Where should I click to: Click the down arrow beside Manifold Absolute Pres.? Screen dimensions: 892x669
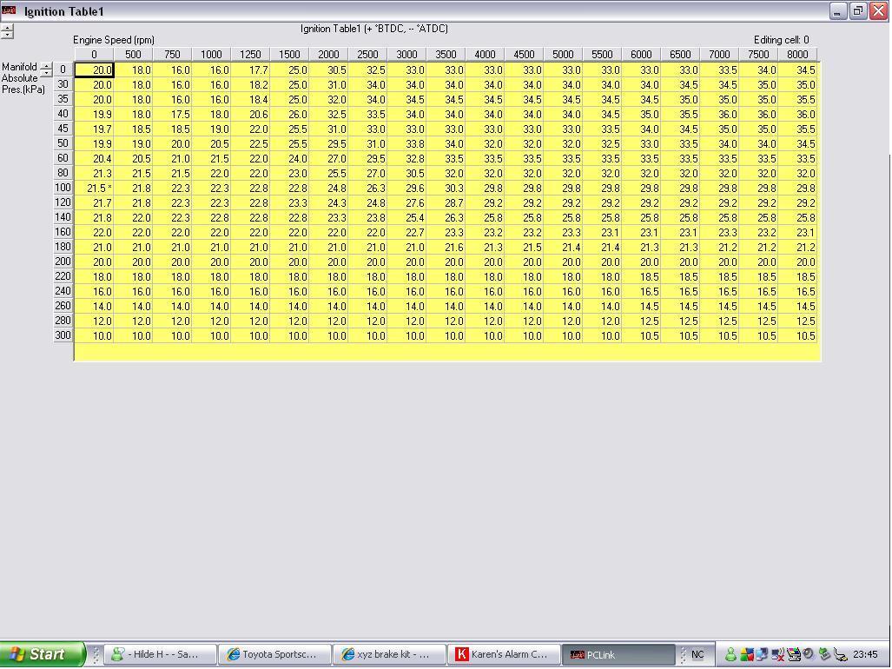pos(46,74)
